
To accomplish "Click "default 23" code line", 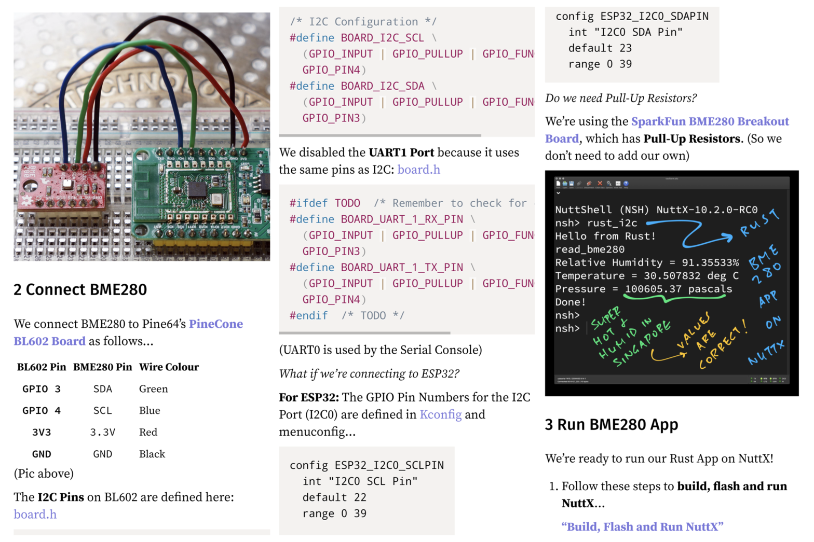I will coord(600,48).
